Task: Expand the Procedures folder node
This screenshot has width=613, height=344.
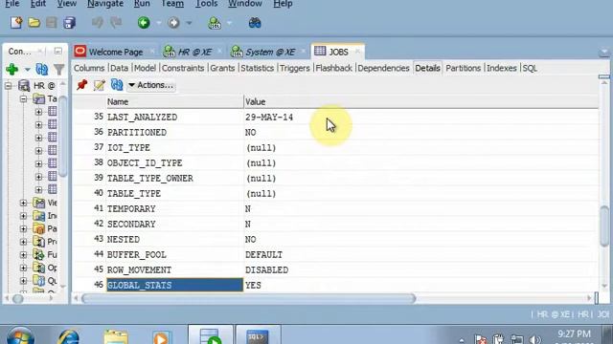Action: [23, 242]
